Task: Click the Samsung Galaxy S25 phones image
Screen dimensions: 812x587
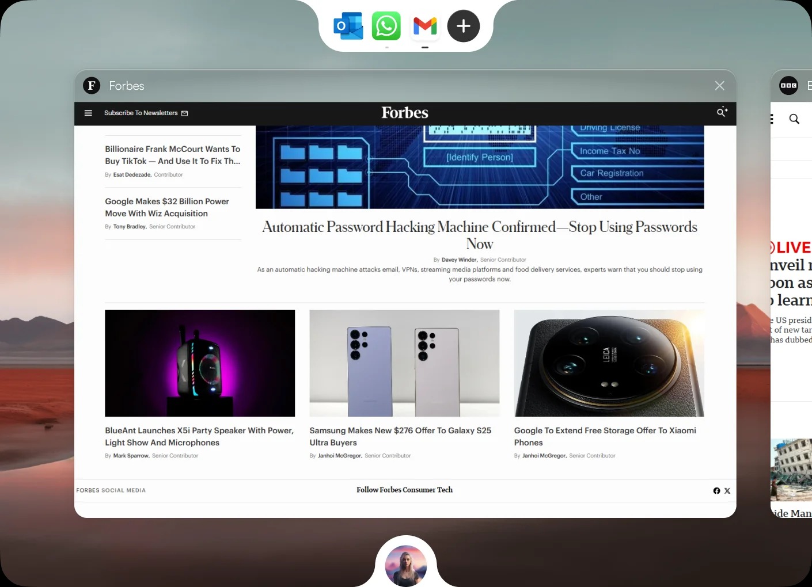Action: pos(404,363)
